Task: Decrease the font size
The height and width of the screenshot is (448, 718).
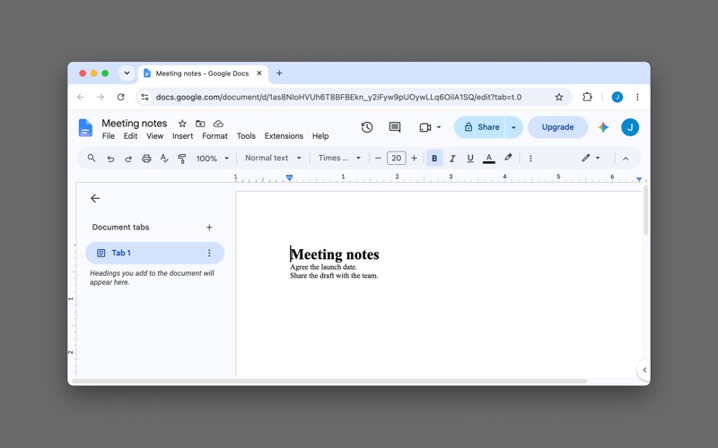Action: click(x=378, y=159)
